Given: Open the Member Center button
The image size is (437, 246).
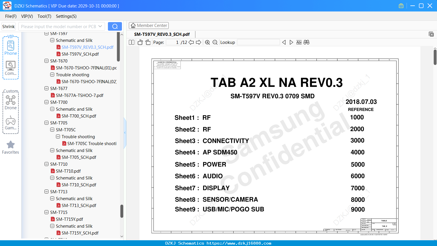Looking at the screenshot, I should click(149, 26).
